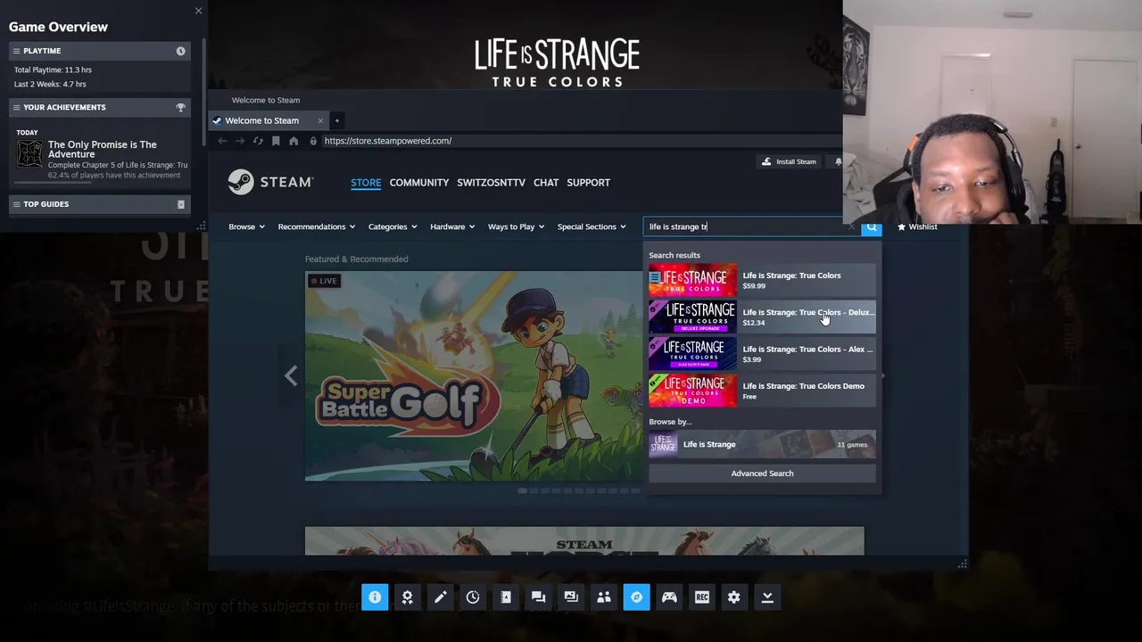The height and width of the screenshot is (642, 1142).
Task: Open the overlay Settings gear icon
Action: coord(734,597)
